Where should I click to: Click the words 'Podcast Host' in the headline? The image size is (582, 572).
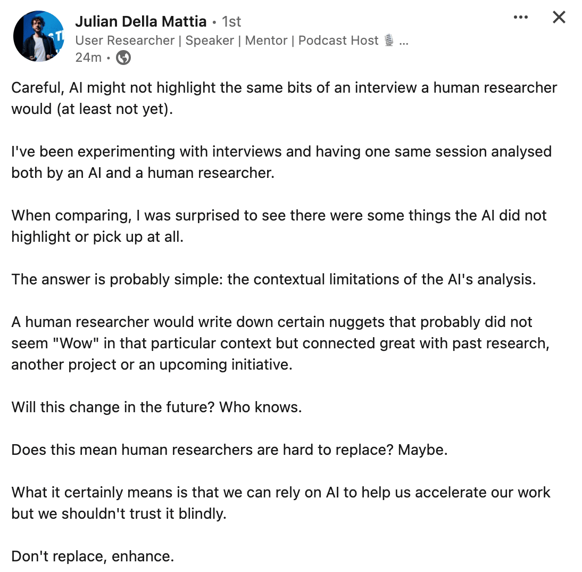tap(338, 40)
